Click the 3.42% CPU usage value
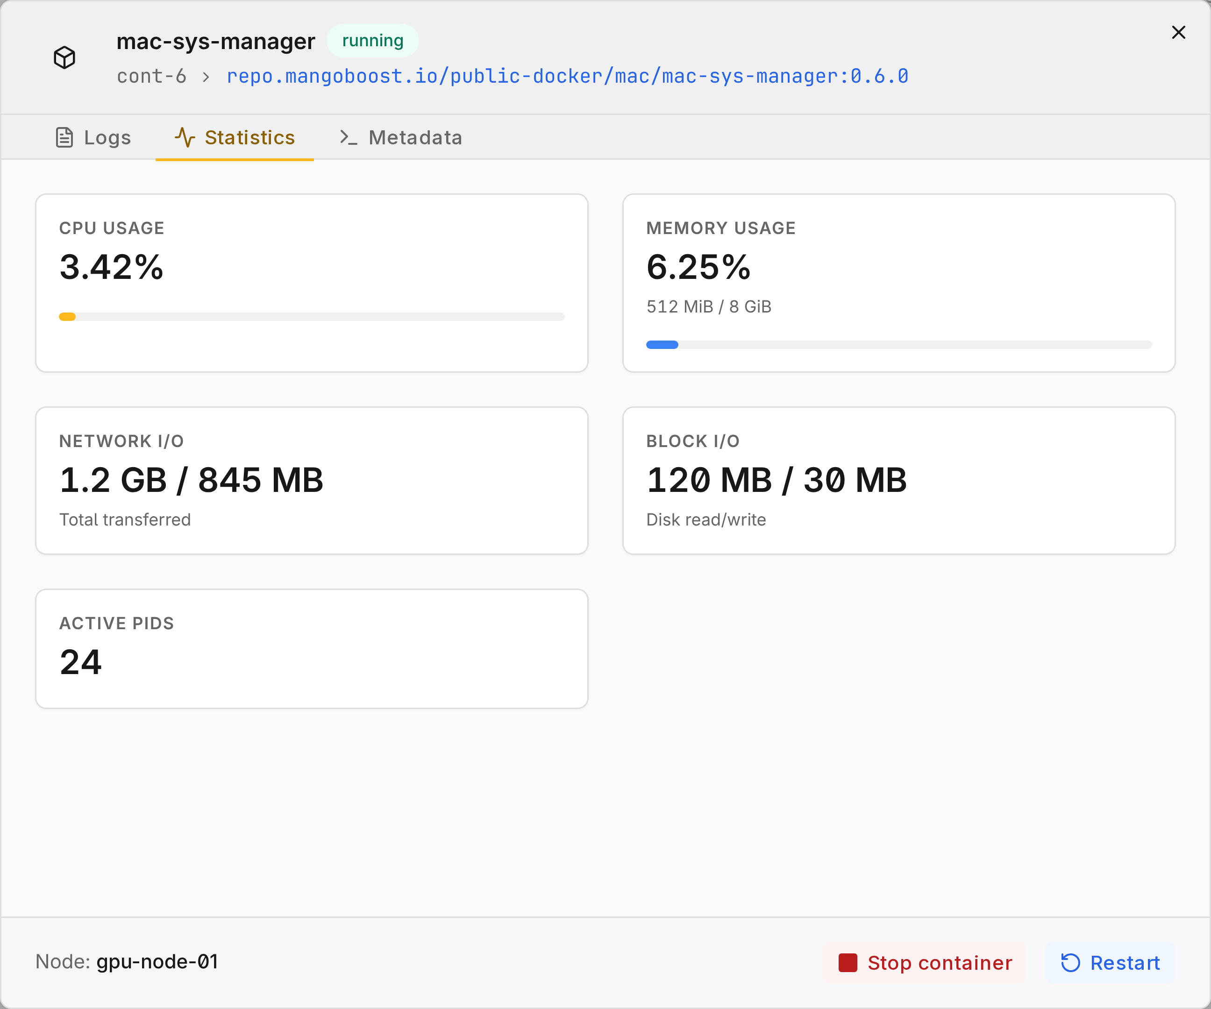 coord(111,267)
